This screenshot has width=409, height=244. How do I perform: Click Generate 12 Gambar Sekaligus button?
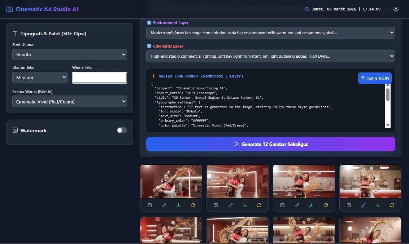270,144
